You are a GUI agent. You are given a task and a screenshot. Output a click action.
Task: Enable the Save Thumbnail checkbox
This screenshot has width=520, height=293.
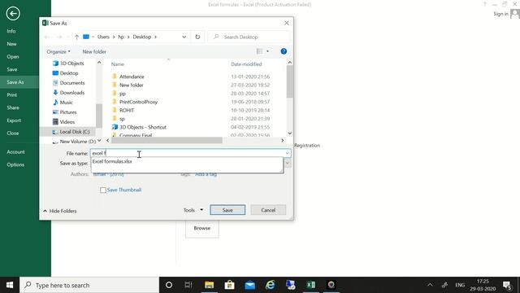click(103, 190)
